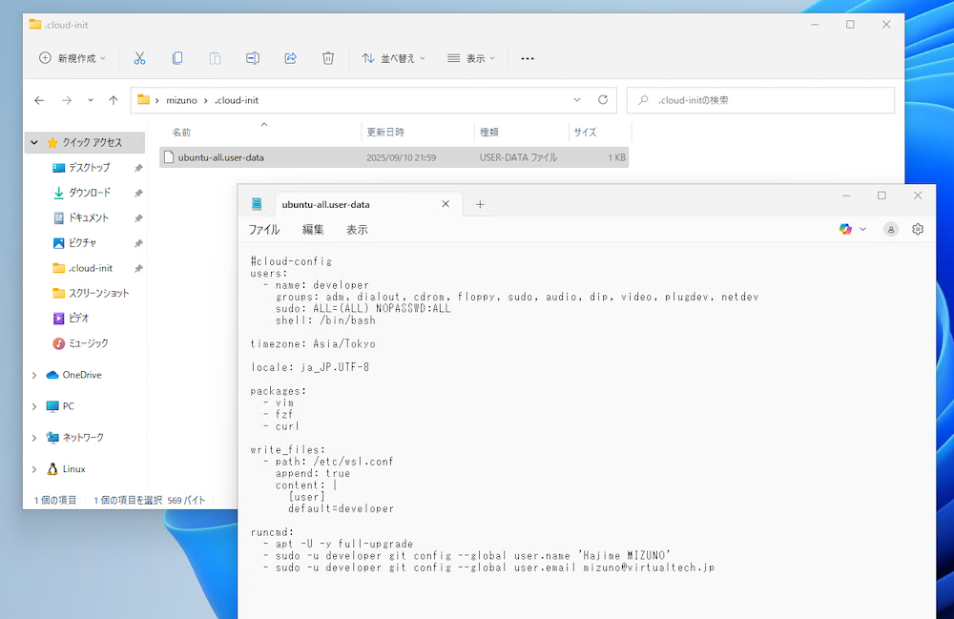This screenshot has height=619, width=954.
Task: Open the ファイル menu in Notepad
Action: point(264,230)
